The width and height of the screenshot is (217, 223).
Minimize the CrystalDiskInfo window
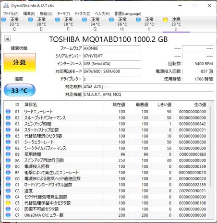(180, 6)
